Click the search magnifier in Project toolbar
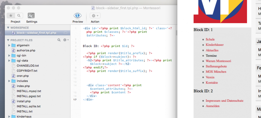The height and width of the screenshot is (118, 261). click(19, 16)
